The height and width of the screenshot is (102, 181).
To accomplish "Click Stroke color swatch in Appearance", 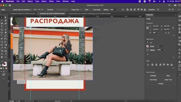I will pyautogui.click(x=148, y=46).
